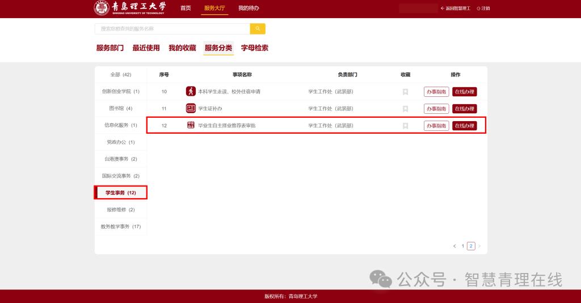Click the 注销 logout link
Viewport: 581px width, 303px height.
(x=483, y=8)
